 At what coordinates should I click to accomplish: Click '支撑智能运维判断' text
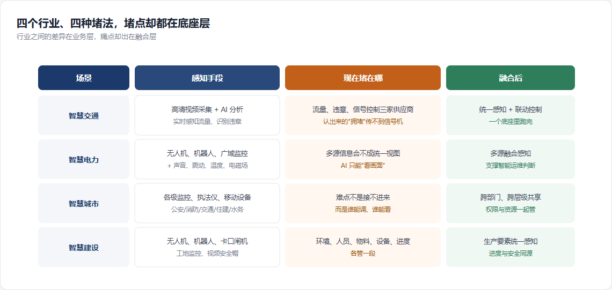(511, 166)
